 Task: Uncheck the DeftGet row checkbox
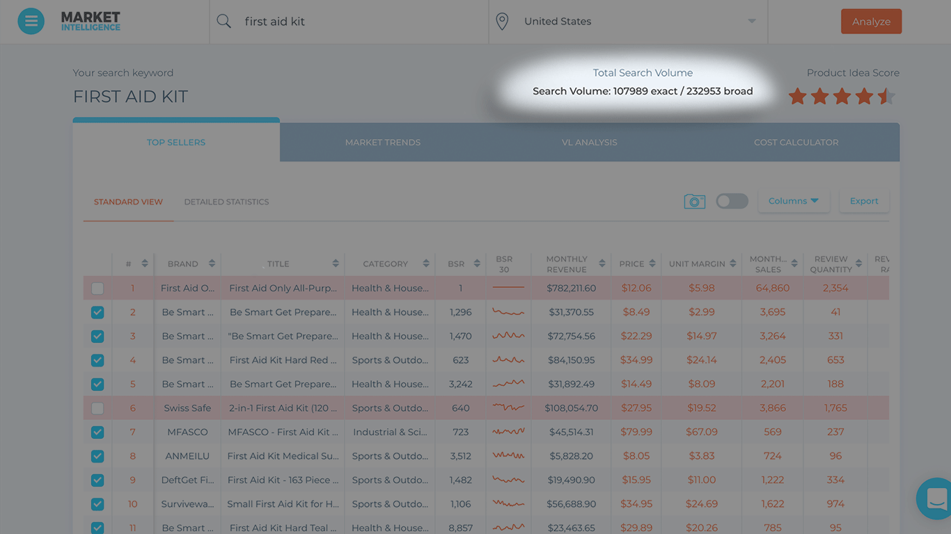tap(97, 480)
